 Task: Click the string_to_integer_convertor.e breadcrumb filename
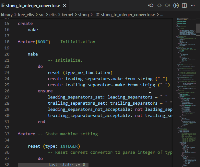point(129,15)
